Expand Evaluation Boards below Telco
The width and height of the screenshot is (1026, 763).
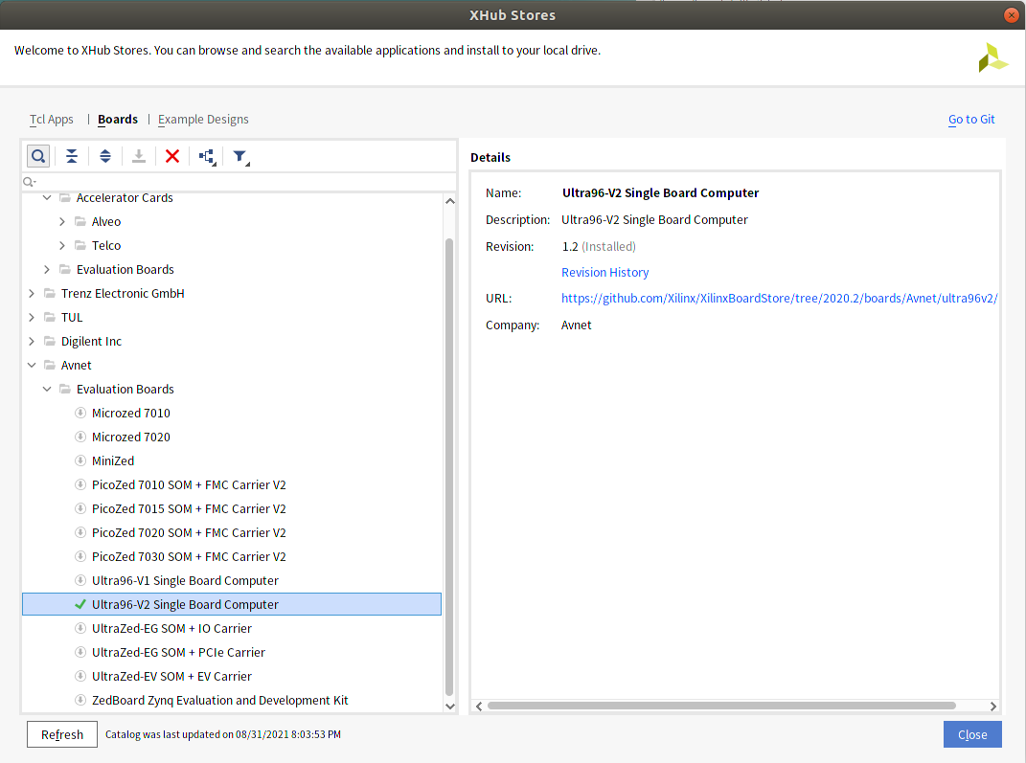click(47, 269)
